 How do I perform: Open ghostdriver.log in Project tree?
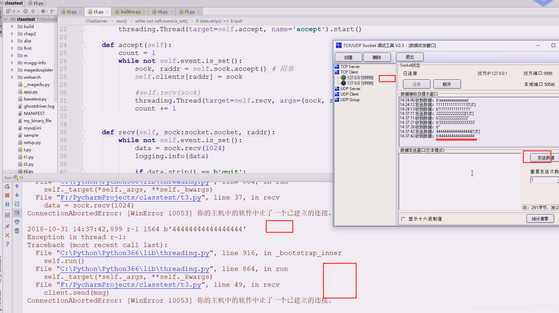tap(39, 106)
